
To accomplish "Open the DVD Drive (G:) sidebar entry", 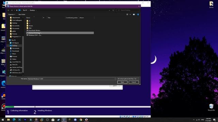I will coord(16,73).
